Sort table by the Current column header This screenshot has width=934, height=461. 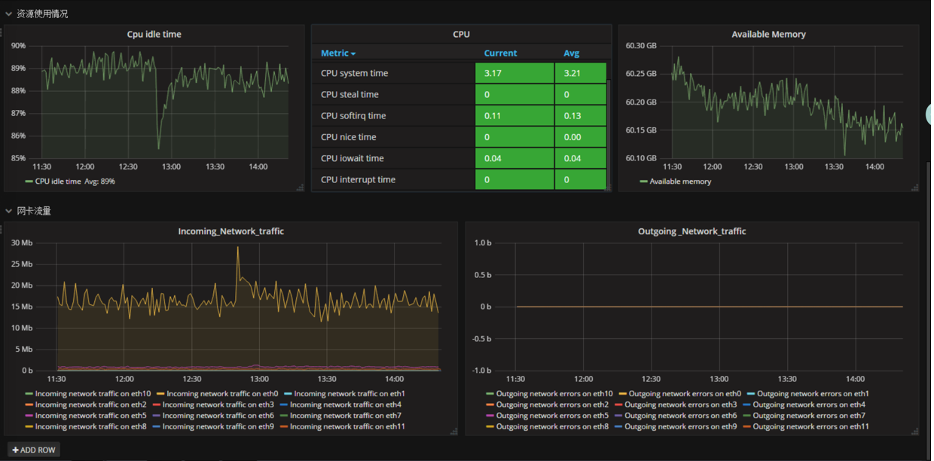tap(500, 53)
